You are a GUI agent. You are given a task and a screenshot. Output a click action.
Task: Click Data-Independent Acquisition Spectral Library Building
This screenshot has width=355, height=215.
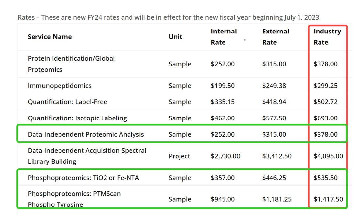pos(87,156)
